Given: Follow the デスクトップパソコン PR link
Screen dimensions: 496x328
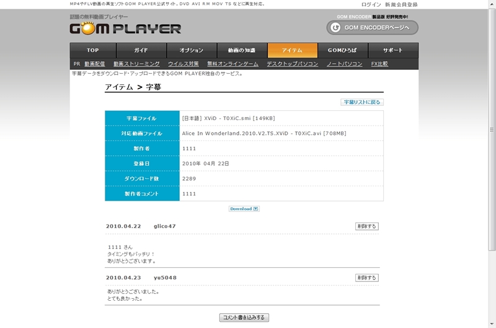Looking at the screenshot, I should tap(292, 64).
